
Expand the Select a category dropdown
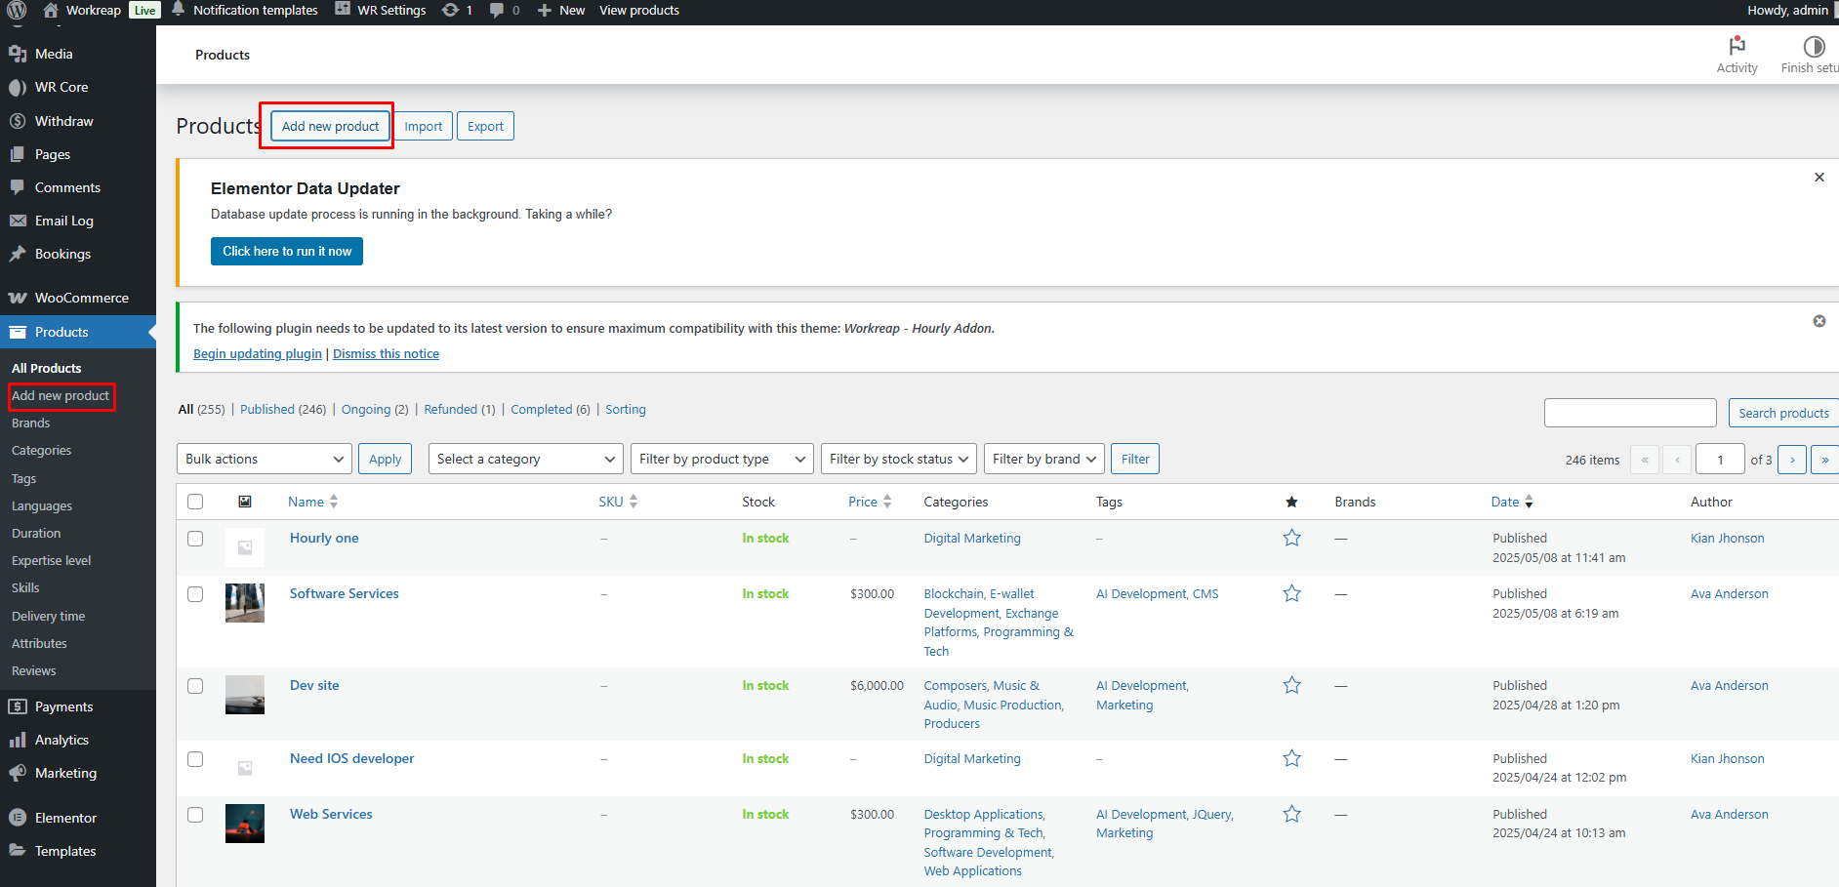(x=525, y=459)
